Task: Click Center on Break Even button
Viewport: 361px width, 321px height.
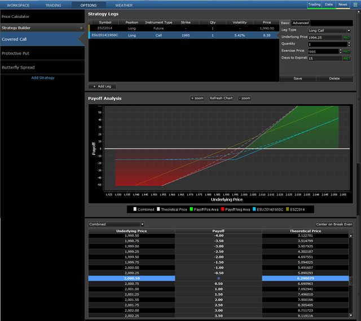Action: click(x=334, y=225)
